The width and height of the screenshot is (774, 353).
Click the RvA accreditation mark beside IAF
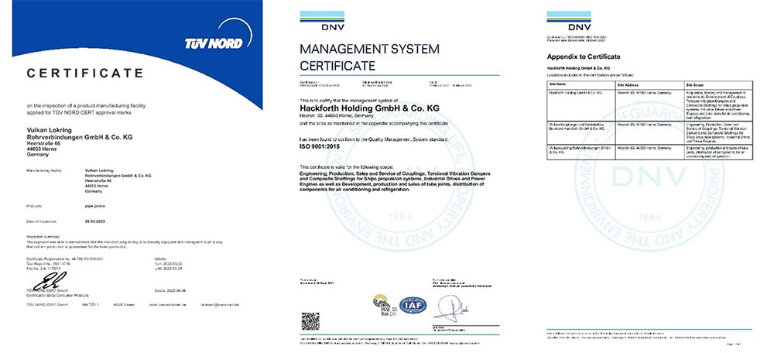tap(383, 304)
